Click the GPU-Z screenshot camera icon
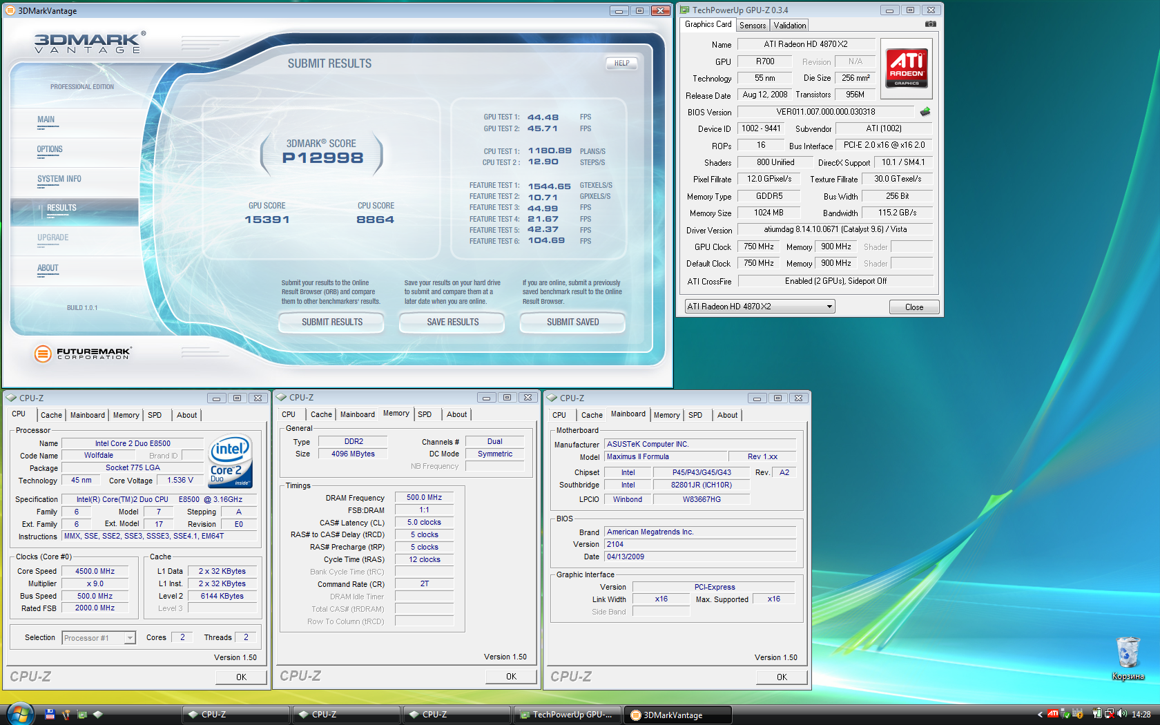The height and width of the screenshot is (725, 1160). pyautogui.click(x=931, y=24)
